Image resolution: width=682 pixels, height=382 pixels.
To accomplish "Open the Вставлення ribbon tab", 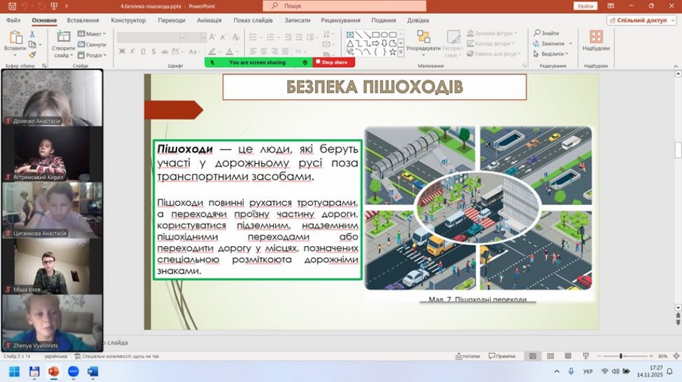I will pos(83,20).
